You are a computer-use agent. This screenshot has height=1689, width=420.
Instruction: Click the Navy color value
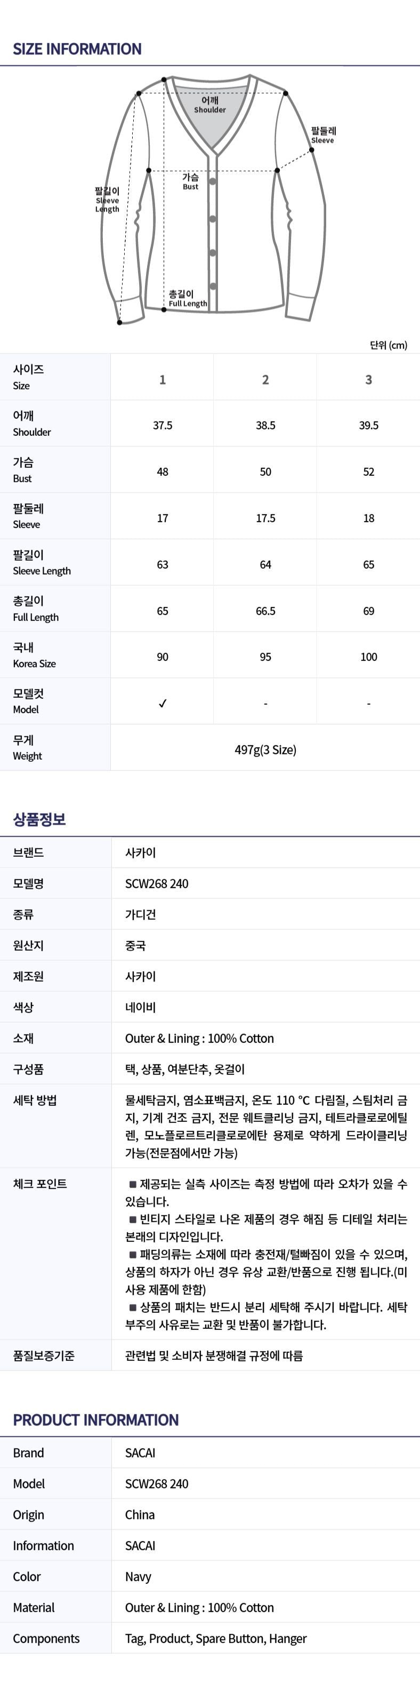pyautogui.click(x=138, y=1577)
